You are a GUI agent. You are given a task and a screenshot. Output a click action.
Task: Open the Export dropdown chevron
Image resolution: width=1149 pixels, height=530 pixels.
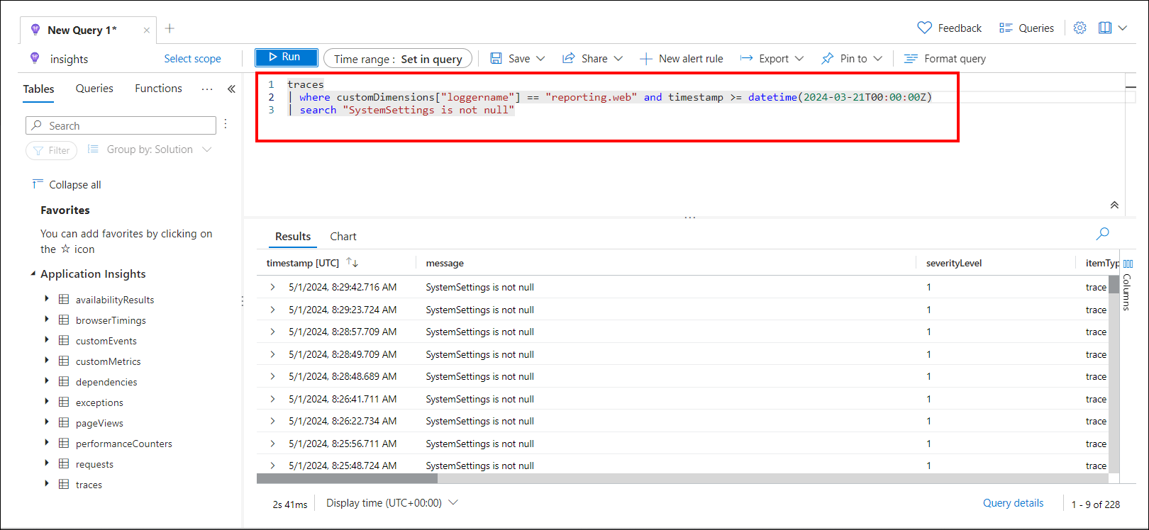point(799,59)
